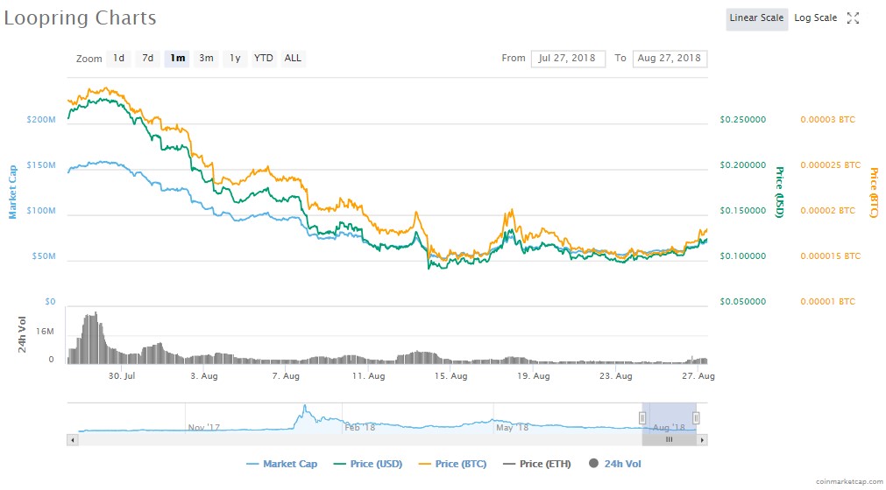Open the To date field
The image size is (886, 490).
670,58
